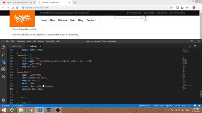
Task: Click the Shelflife orange logo
Action: 22,19
